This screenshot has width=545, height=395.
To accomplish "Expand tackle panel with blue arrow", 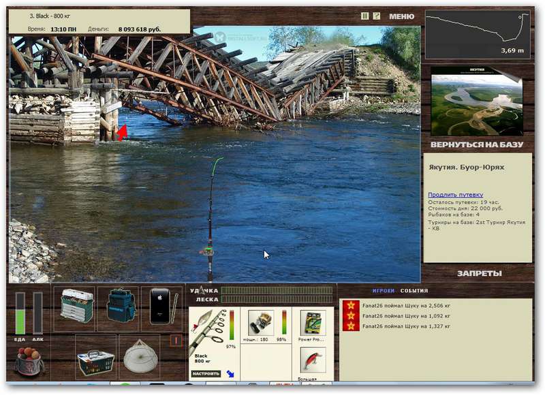I will tap(230, 374).
